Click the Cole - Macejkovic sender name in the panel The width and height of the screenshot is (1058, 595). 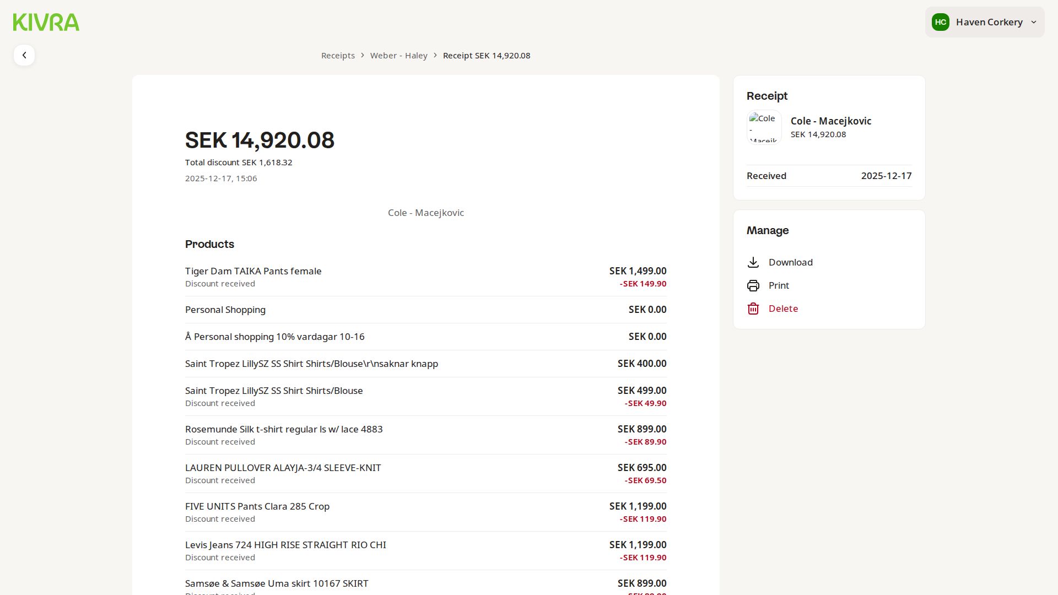[830, 121]
